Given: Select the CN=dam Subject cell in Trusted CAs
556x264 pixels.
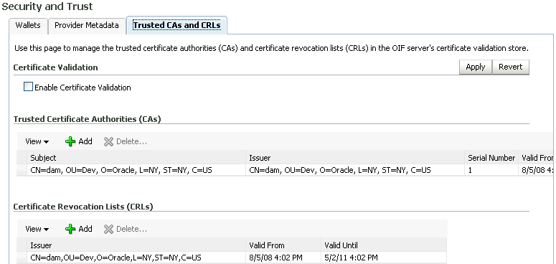Looking at the screenshot, I should [136, 170].
